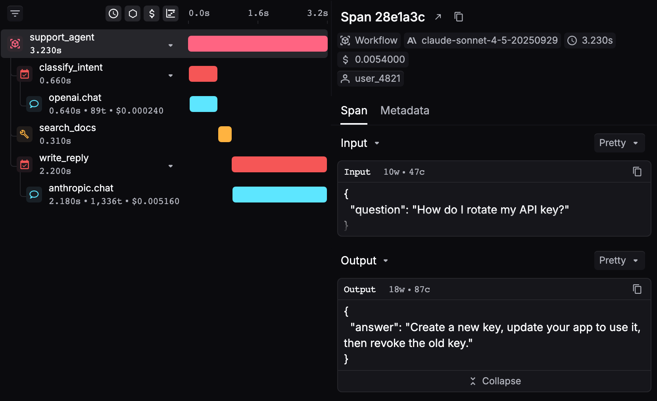The height and width of the screenshot is (401, 657).
Task: Open the filter icon above the trace tree
Action: (15, 13)
